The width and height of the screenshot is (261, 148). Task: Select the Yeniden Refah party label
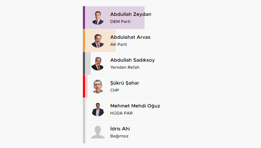125,67
